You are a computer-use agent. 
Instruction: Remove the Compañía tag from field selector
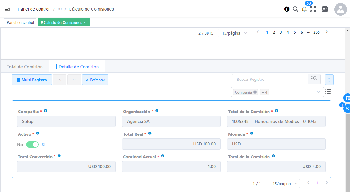point(255,92)
